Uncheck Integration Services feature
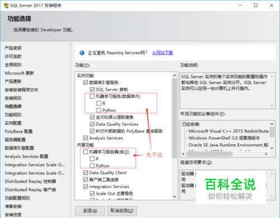The image size is (280, 218). pyautogui.click(x=86, y=187)
